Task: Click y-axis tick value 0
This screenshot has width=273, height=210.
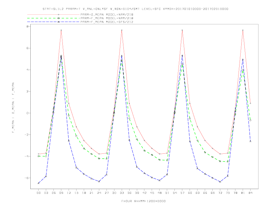Action: tap(27, 113)
